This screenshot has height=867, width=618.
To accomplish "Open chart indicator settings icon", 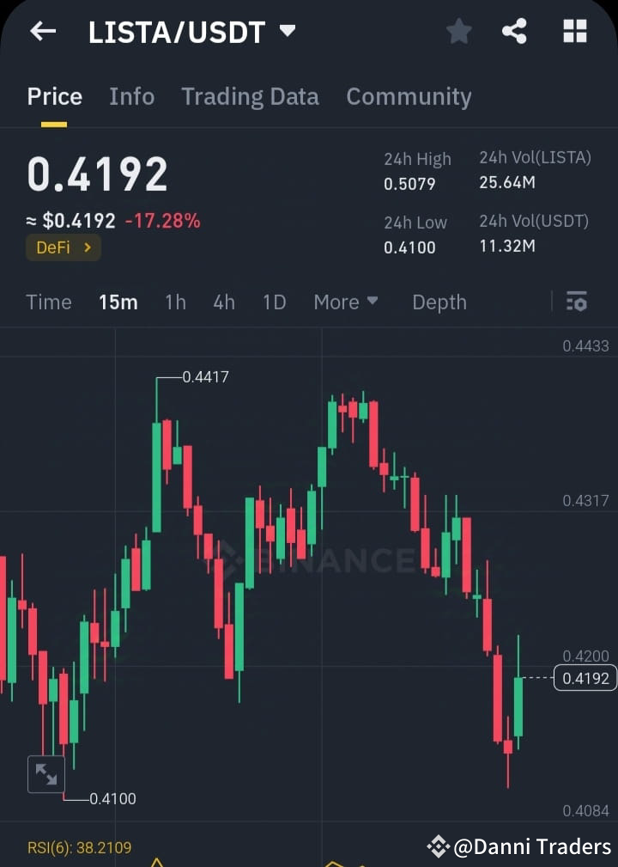I will (x=576, y=302).
